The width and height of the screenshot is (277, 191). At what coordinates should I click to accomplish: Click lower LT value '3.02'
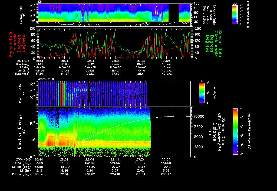tap(166, 170)
